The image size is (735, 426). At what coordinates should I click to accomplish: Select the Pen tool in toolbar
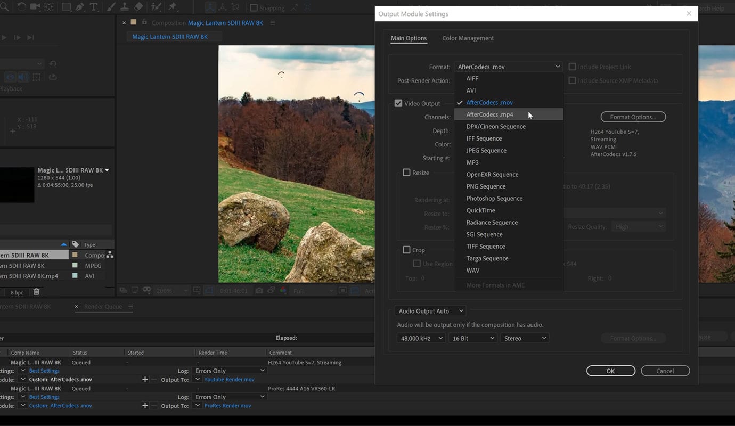[80, 7]
